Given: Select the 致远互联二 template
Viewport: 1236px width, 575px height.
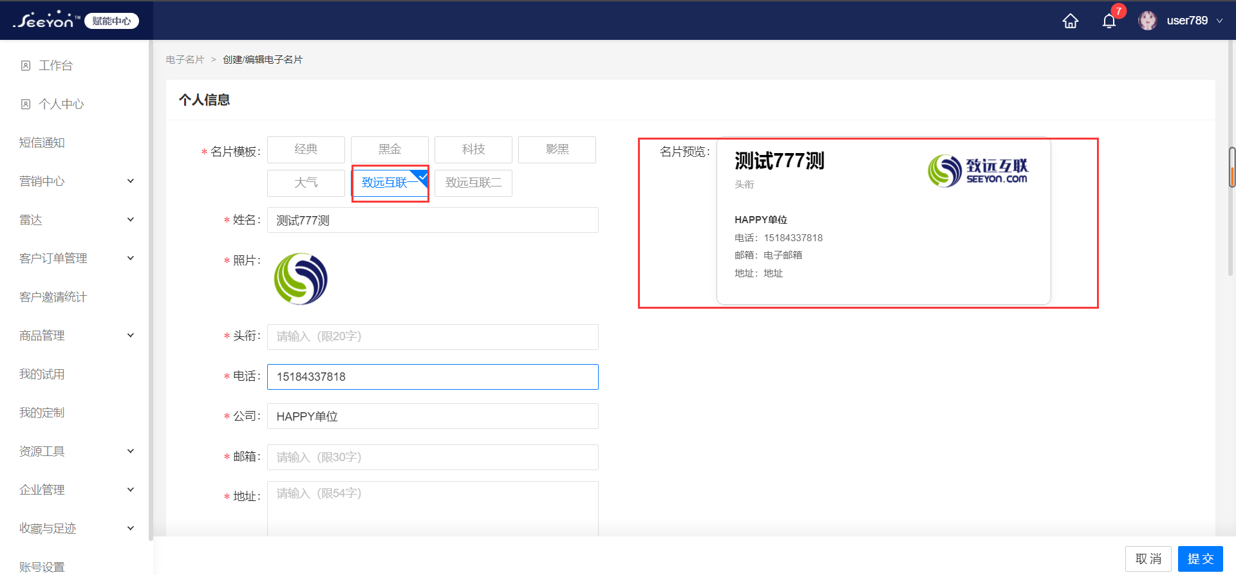Looking at the screenshot, I should pos(473,183).
